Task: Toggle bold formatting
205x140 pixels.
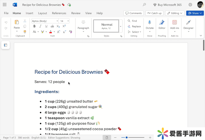Action: [34, 26]
